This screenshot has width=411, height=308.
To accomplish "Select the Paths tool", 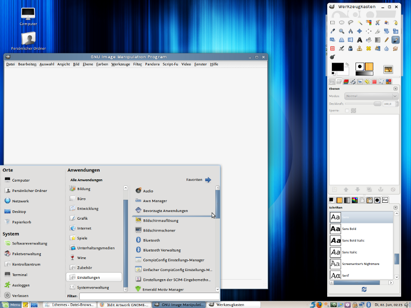I will tap(396, 23).
